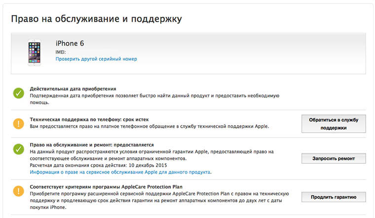Viewport: 375px width, 218px height.
Task: Open 'Информация о праве на сервисное обслуживание' link
Action: click(x=120, y=172)
